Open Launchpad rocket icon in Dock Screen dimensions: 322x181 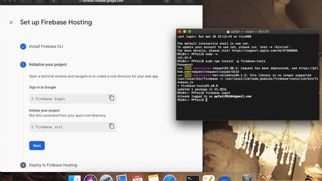[x=106, y=178]
